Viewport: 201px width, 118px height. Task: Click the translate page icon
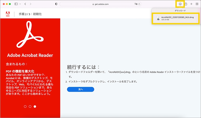(136, 4)
